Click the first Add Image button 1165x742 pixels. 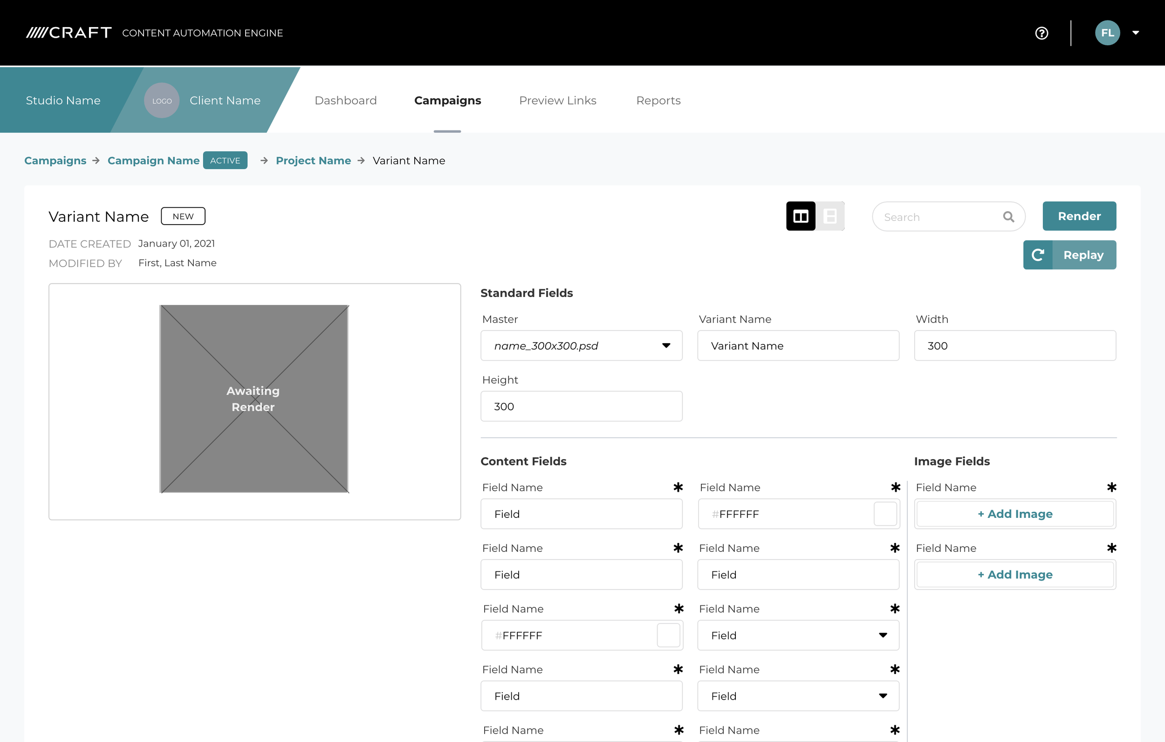1014,514
